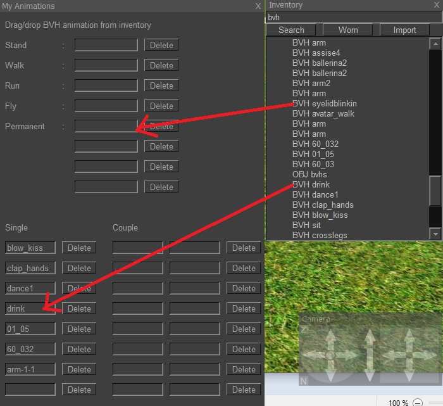Delete the Run animation
This screenshot has height=406, width=443.
click(x=161, y=86)
